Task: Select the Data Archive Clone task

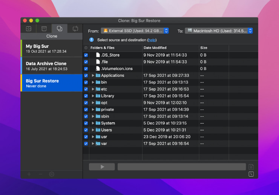Action: point(52,66)
